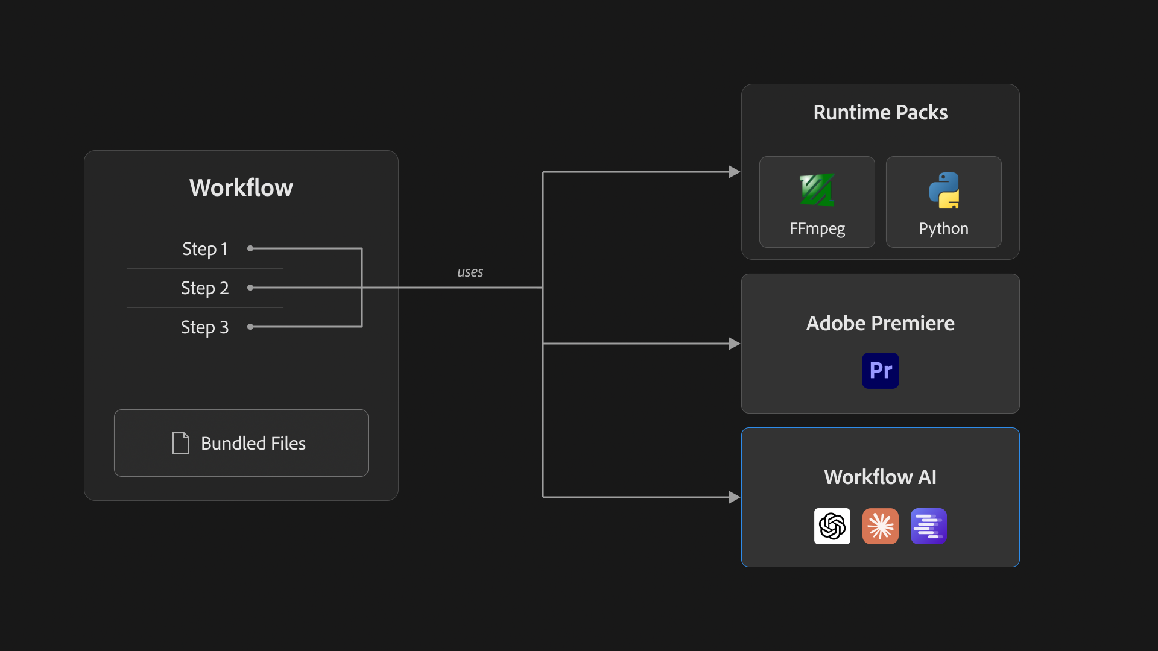Click the Workflow title
The height and width of the screenshot is (651, 1158).
(241, 187)
